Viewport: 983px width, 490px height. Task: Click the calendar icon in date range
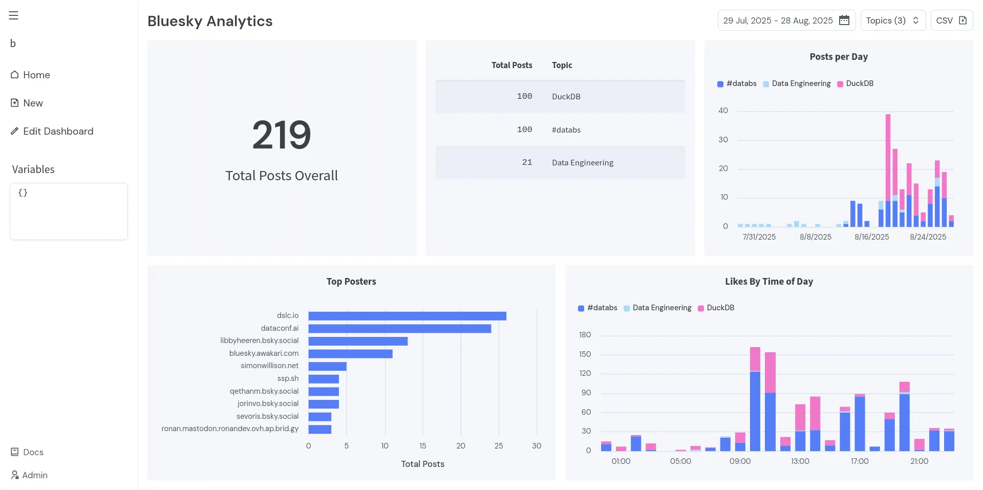844,20
